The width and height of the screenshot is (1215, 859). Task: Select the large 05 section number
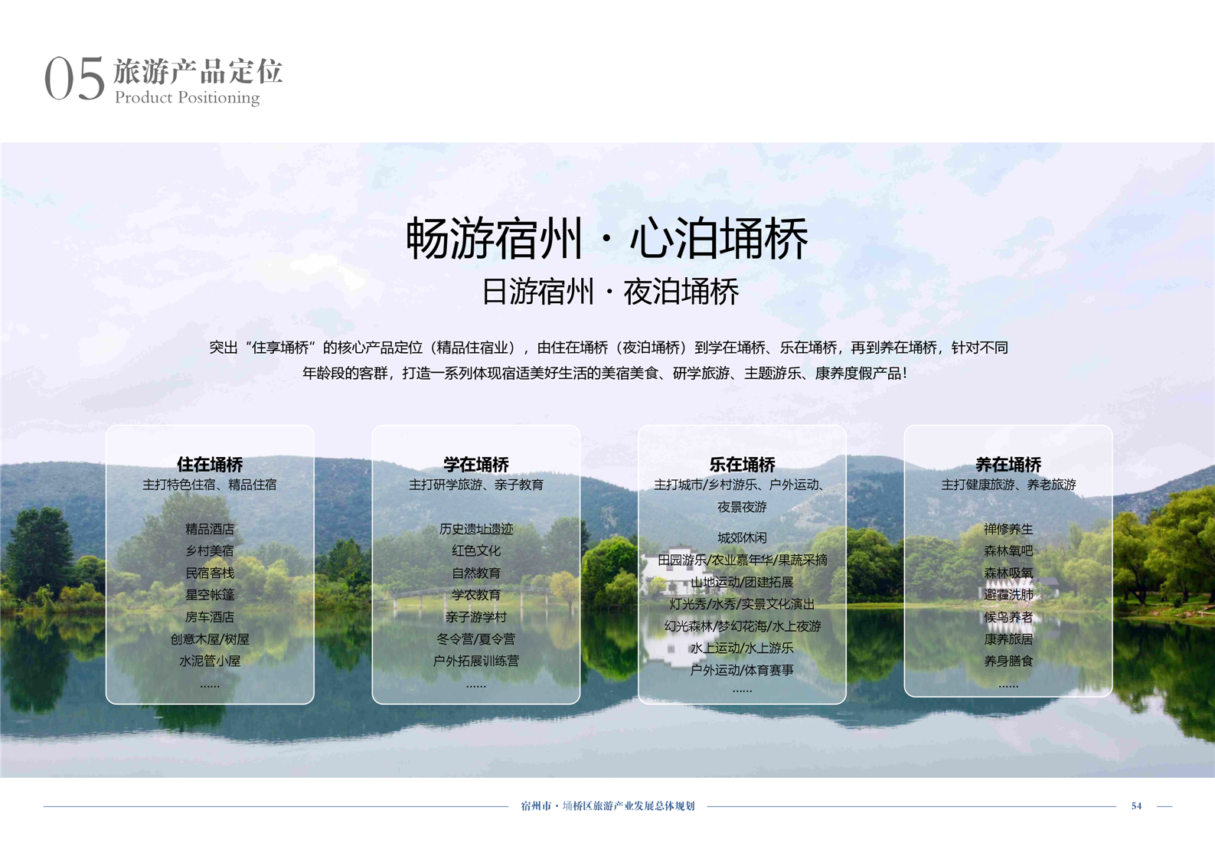click(x=74, y=79)
